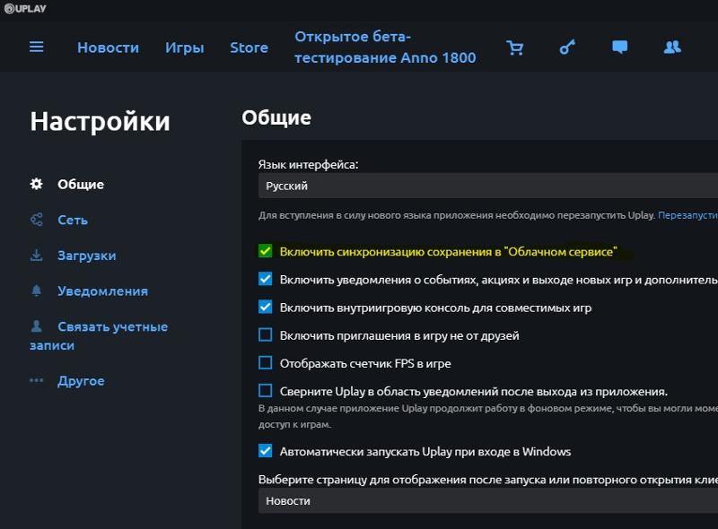Click the in-game console option label text

[x=435, y=308]
